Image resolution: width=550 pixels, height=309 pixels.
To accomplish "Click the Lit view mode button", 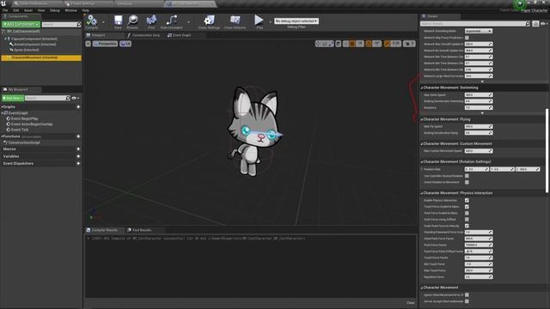I will pos(125,44).
